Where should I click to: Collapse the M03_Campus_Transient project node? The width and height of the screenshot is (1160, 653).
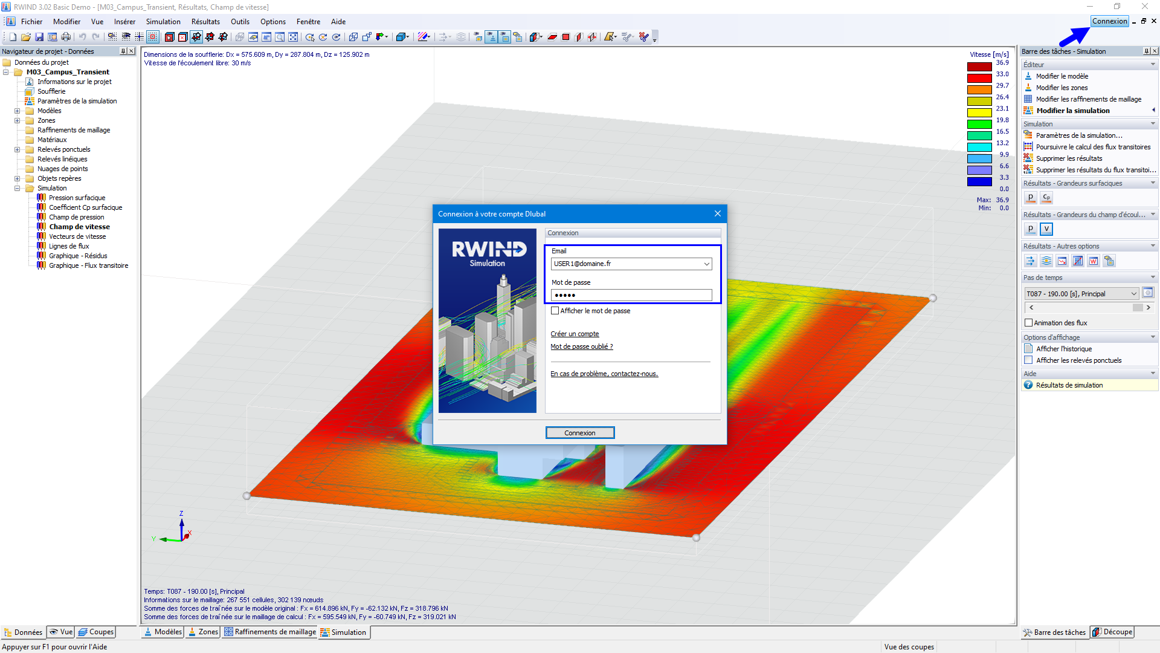[6, 73]
